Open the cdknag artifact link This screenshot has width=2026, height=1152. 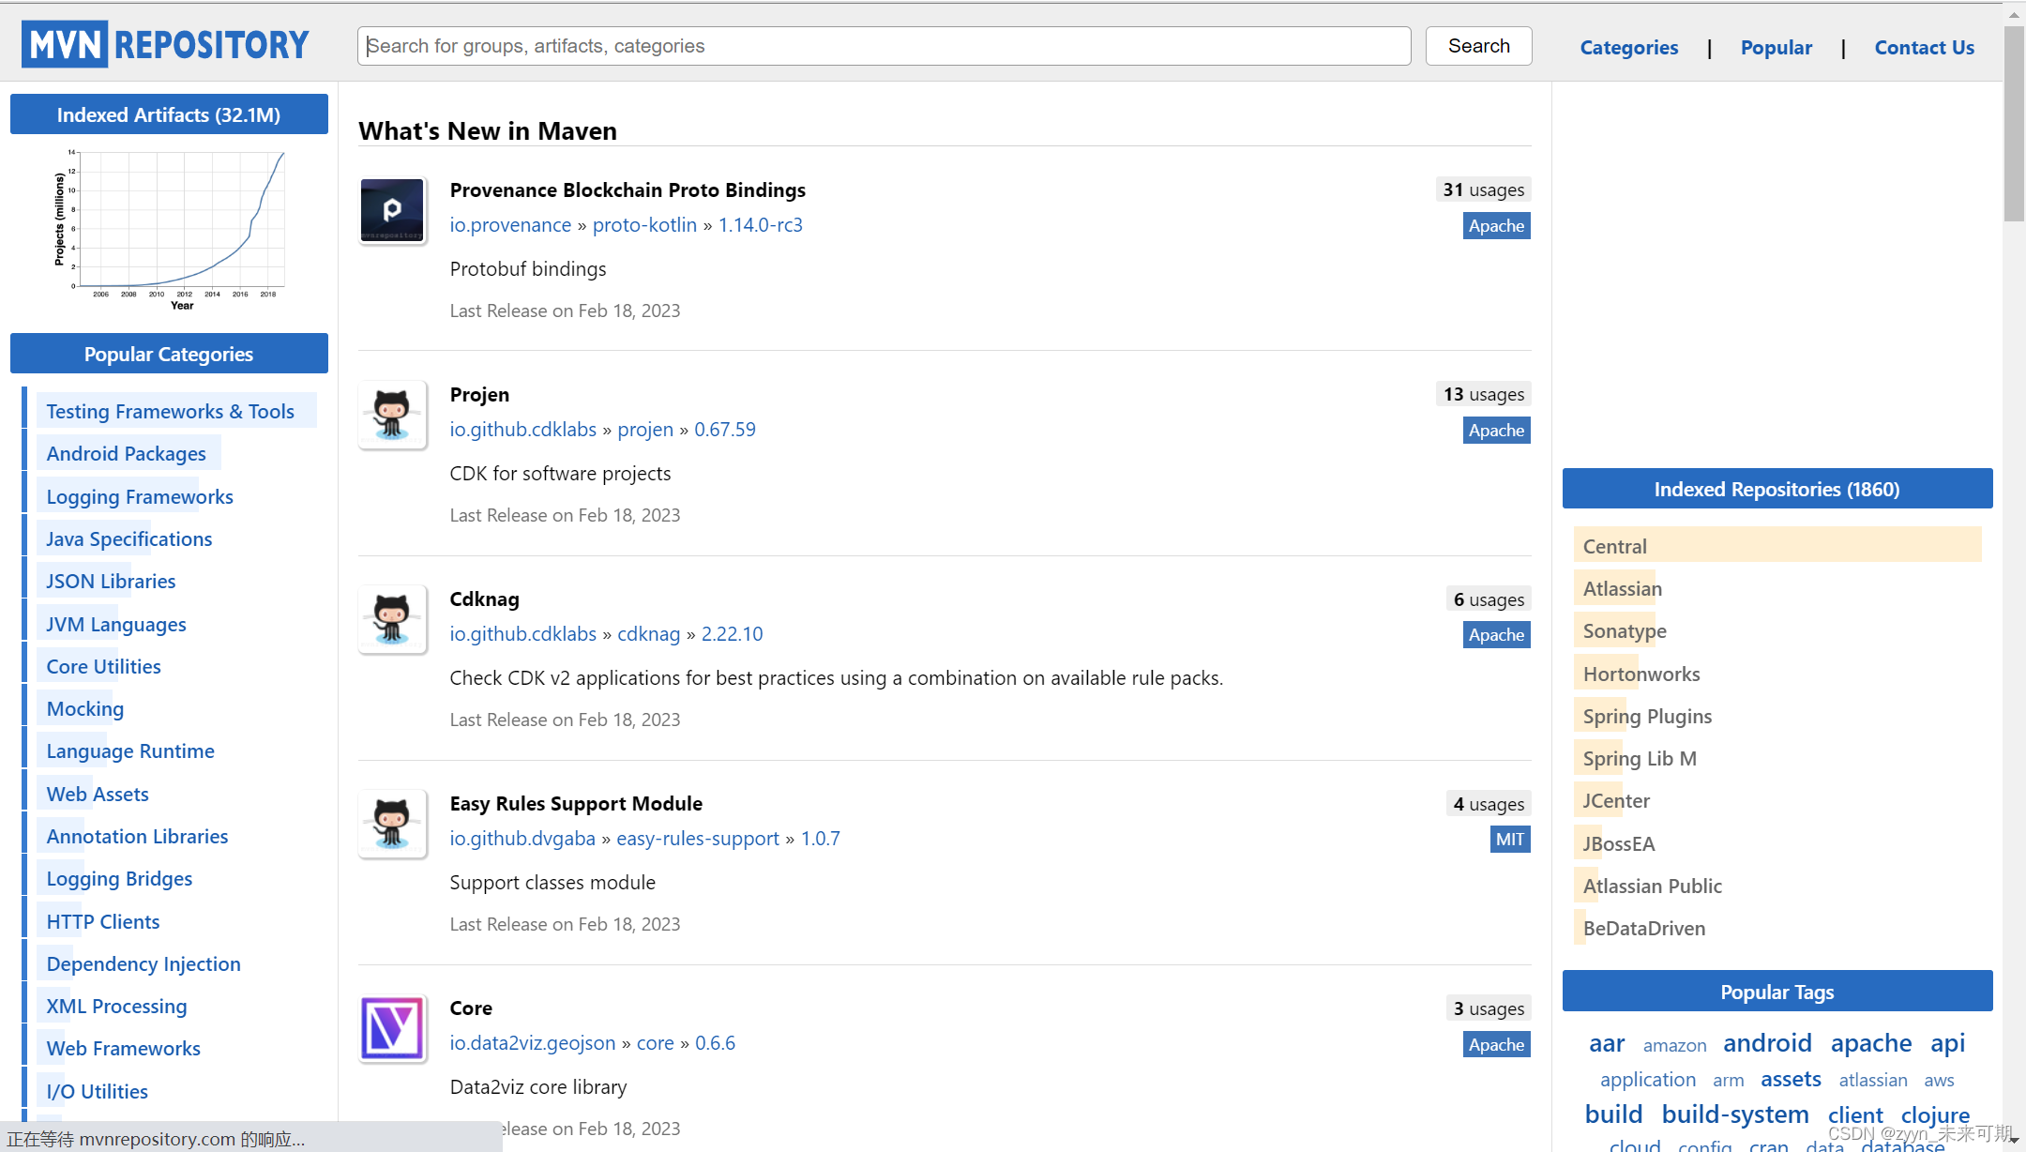tap(648, 633)
